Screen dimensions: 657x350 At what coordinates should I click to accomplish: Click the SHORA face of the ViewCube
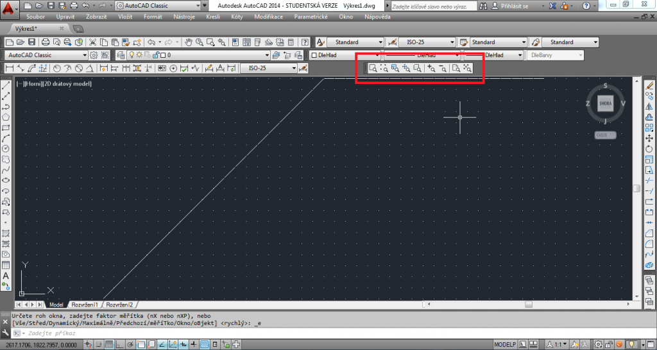point(606,104)
